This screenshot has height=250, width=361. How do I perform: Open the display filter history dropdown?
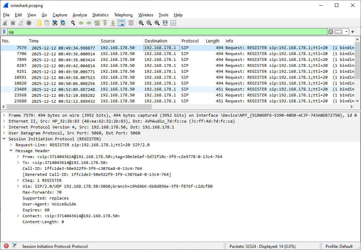click(347, 32)
